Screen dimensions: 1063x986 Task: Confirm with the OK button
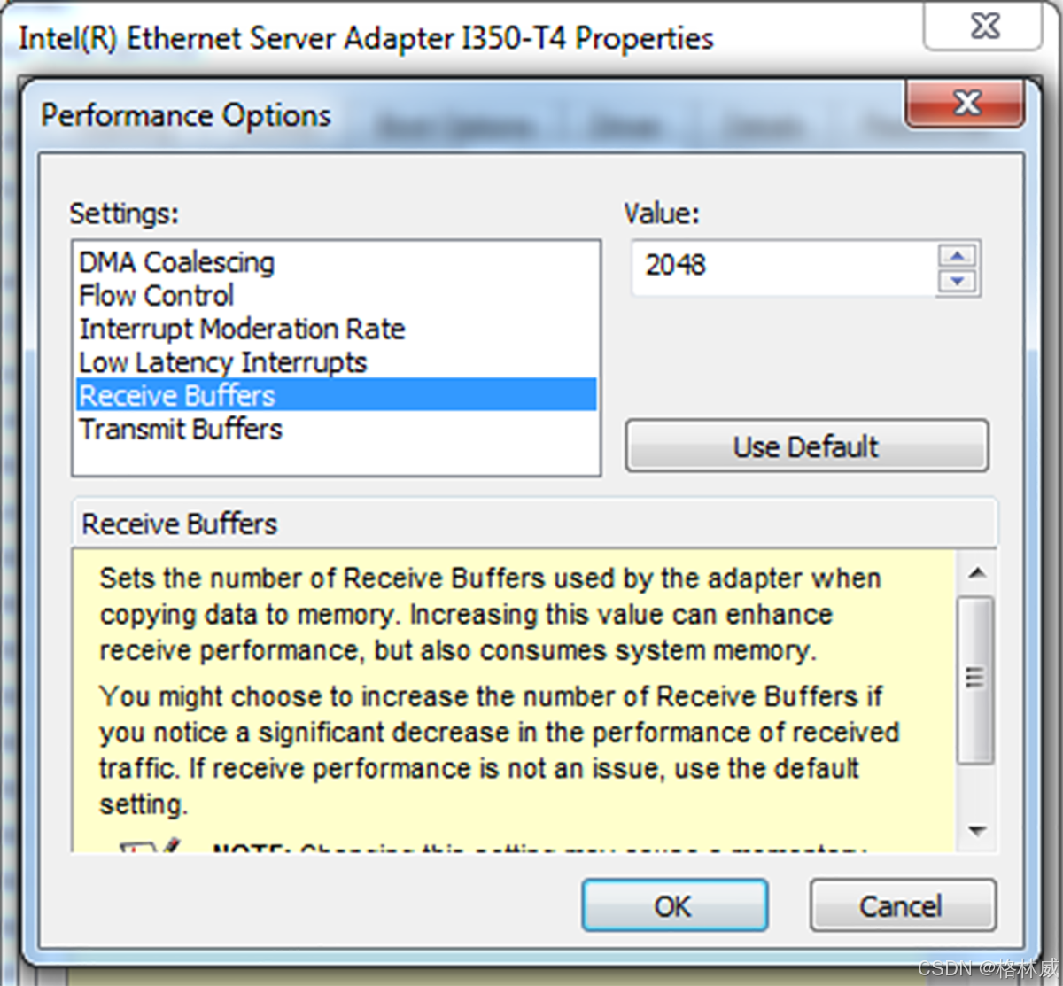[674, 905]
